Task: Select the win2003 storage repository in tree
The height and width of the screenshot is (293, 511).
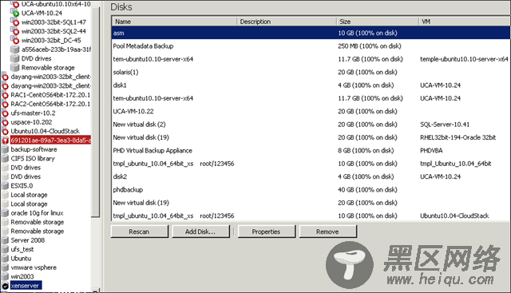Action: tap(22, 277)
